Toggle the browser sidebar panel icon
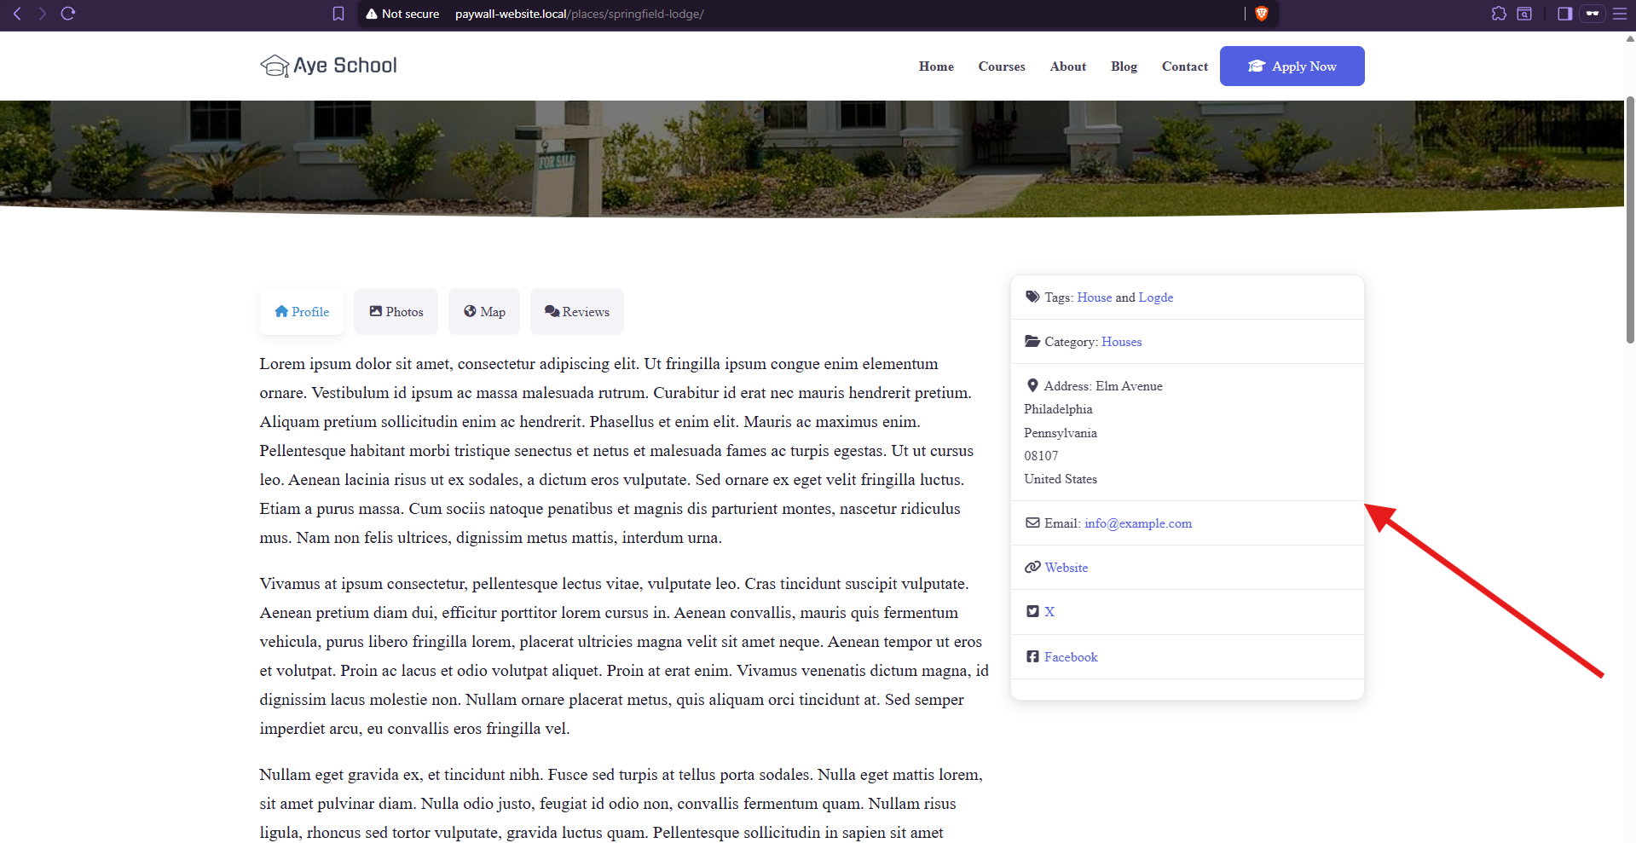1636x843 pixels. [1564, 14]
